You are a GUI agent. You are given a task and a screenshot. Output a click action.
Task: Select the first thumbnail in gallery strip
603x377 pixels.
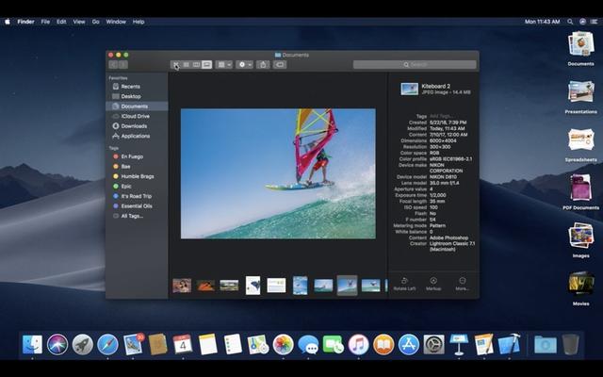coord(182,286)
